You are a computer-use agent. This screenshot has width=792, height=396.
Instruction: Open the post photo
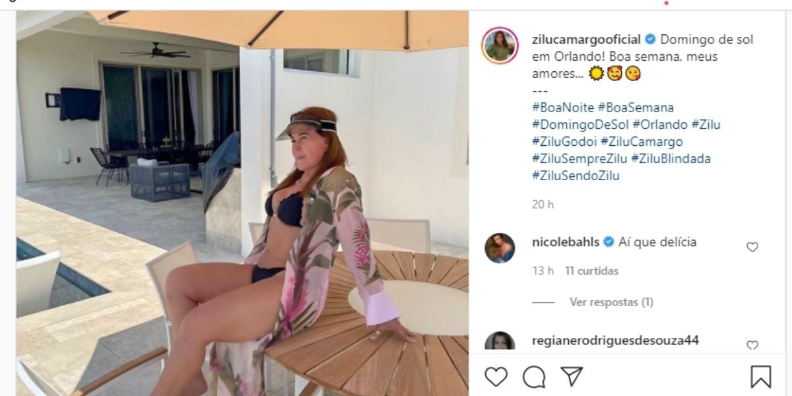click(242, 203)
